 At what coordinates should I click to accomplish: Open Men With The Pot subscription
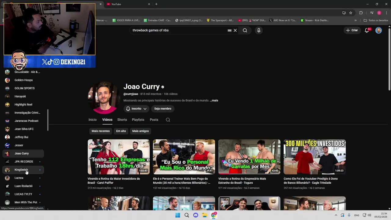(23, 202)
